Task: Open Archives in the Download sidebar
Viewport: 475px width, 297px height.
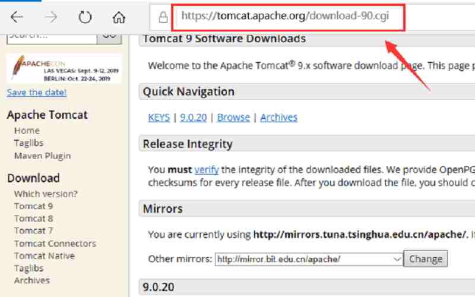Action: [x=32, y=280]
